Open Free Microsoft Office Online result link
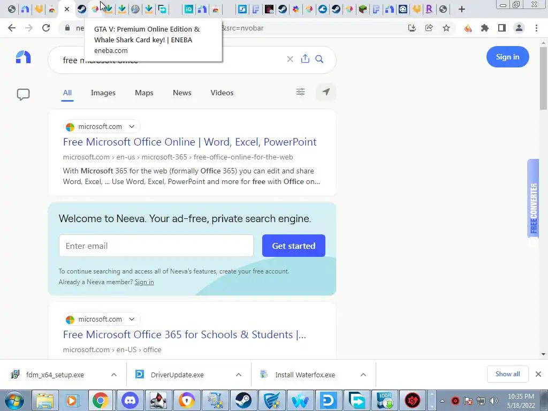 [190, 142]
